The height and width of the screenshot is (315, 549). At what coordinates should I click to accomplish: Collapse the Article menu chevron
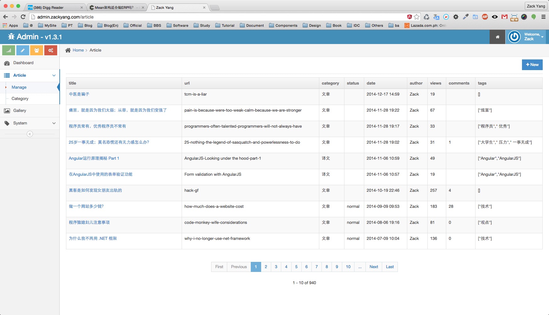54,75
